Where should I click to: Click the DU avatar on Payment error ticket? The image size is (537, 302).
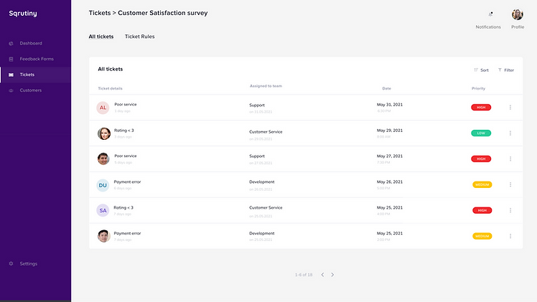pos(103,185)
